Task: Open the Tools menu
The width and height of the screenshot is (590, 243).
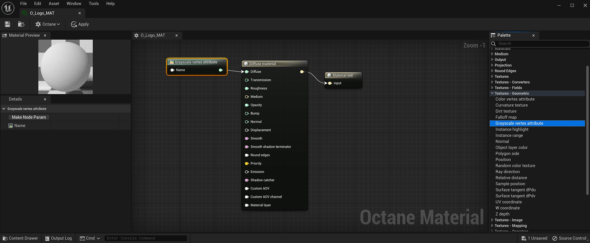Action: click(x=94, y=4)
